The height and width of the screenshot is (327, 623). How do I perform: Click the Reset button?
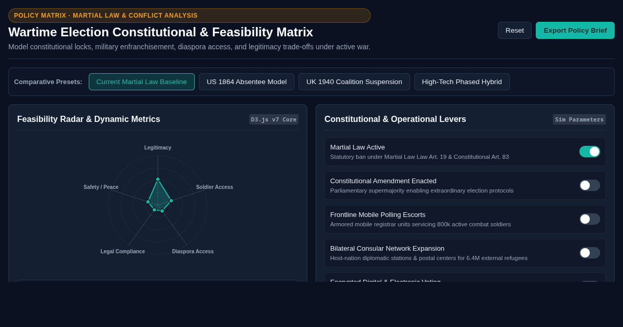click(x=514, y=30)
